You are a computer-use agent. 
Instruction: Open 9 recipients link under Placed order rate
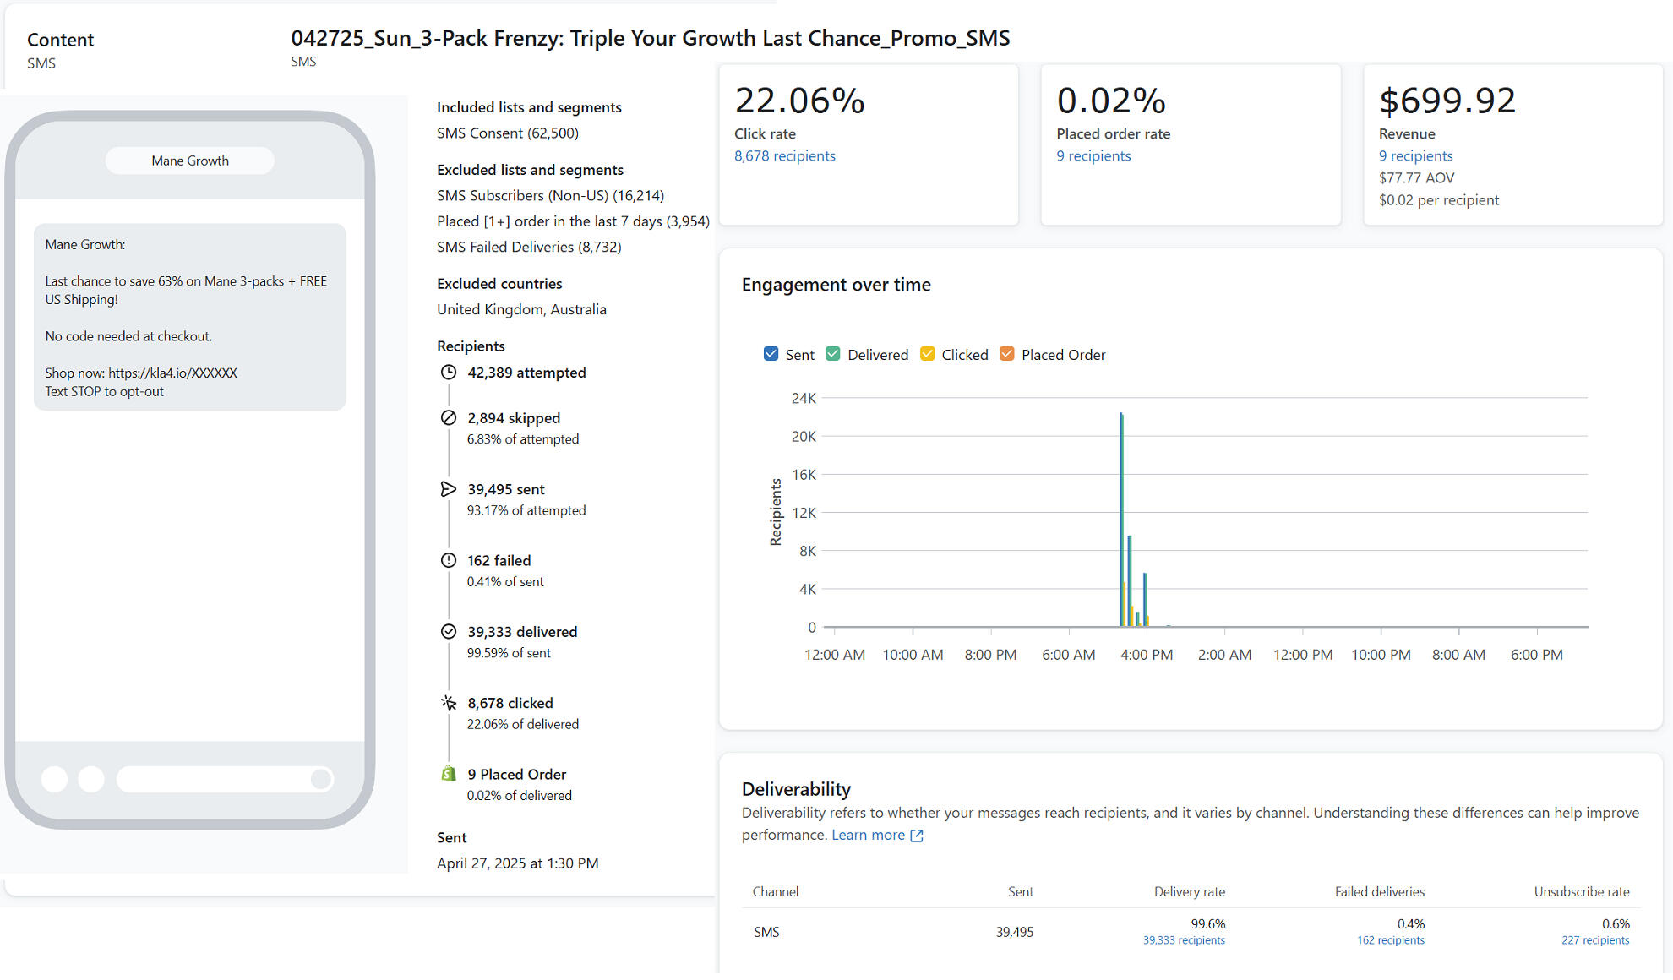pyautogui.click(x=1093, y=156)
